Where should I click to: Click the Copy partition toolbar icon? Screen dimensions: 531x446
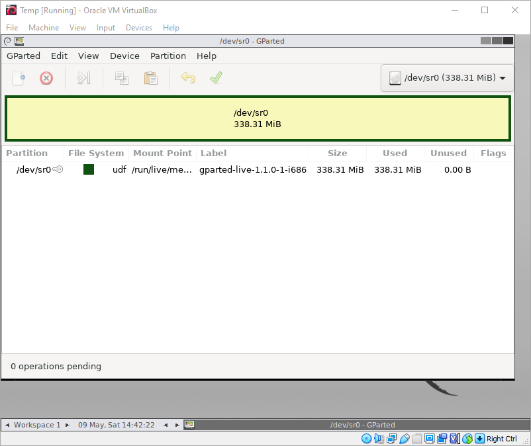[122, 78]
